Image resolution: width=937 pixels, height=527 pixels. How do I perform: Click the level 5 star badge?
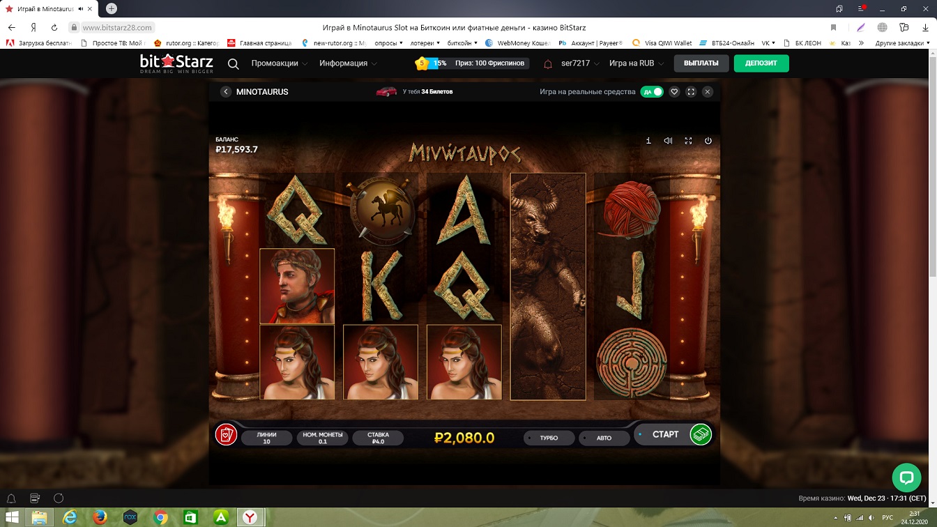tap(421, 63)
